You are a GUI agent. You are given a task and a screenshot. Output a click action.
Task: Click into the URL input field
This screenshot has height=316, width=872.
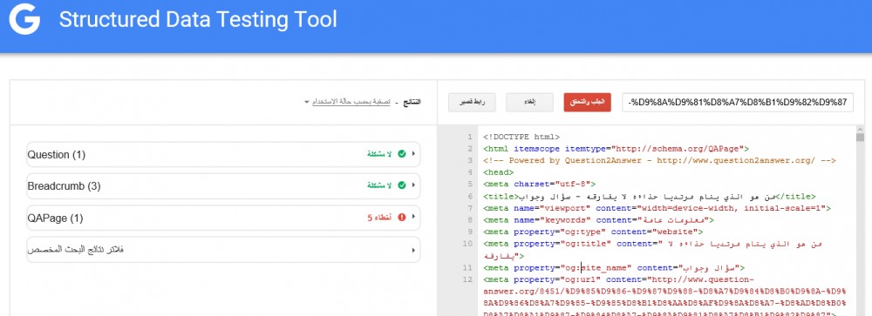coord(738,103)
